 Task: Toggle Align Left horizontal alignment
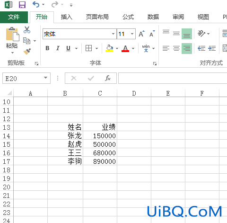tap(166, 48)
